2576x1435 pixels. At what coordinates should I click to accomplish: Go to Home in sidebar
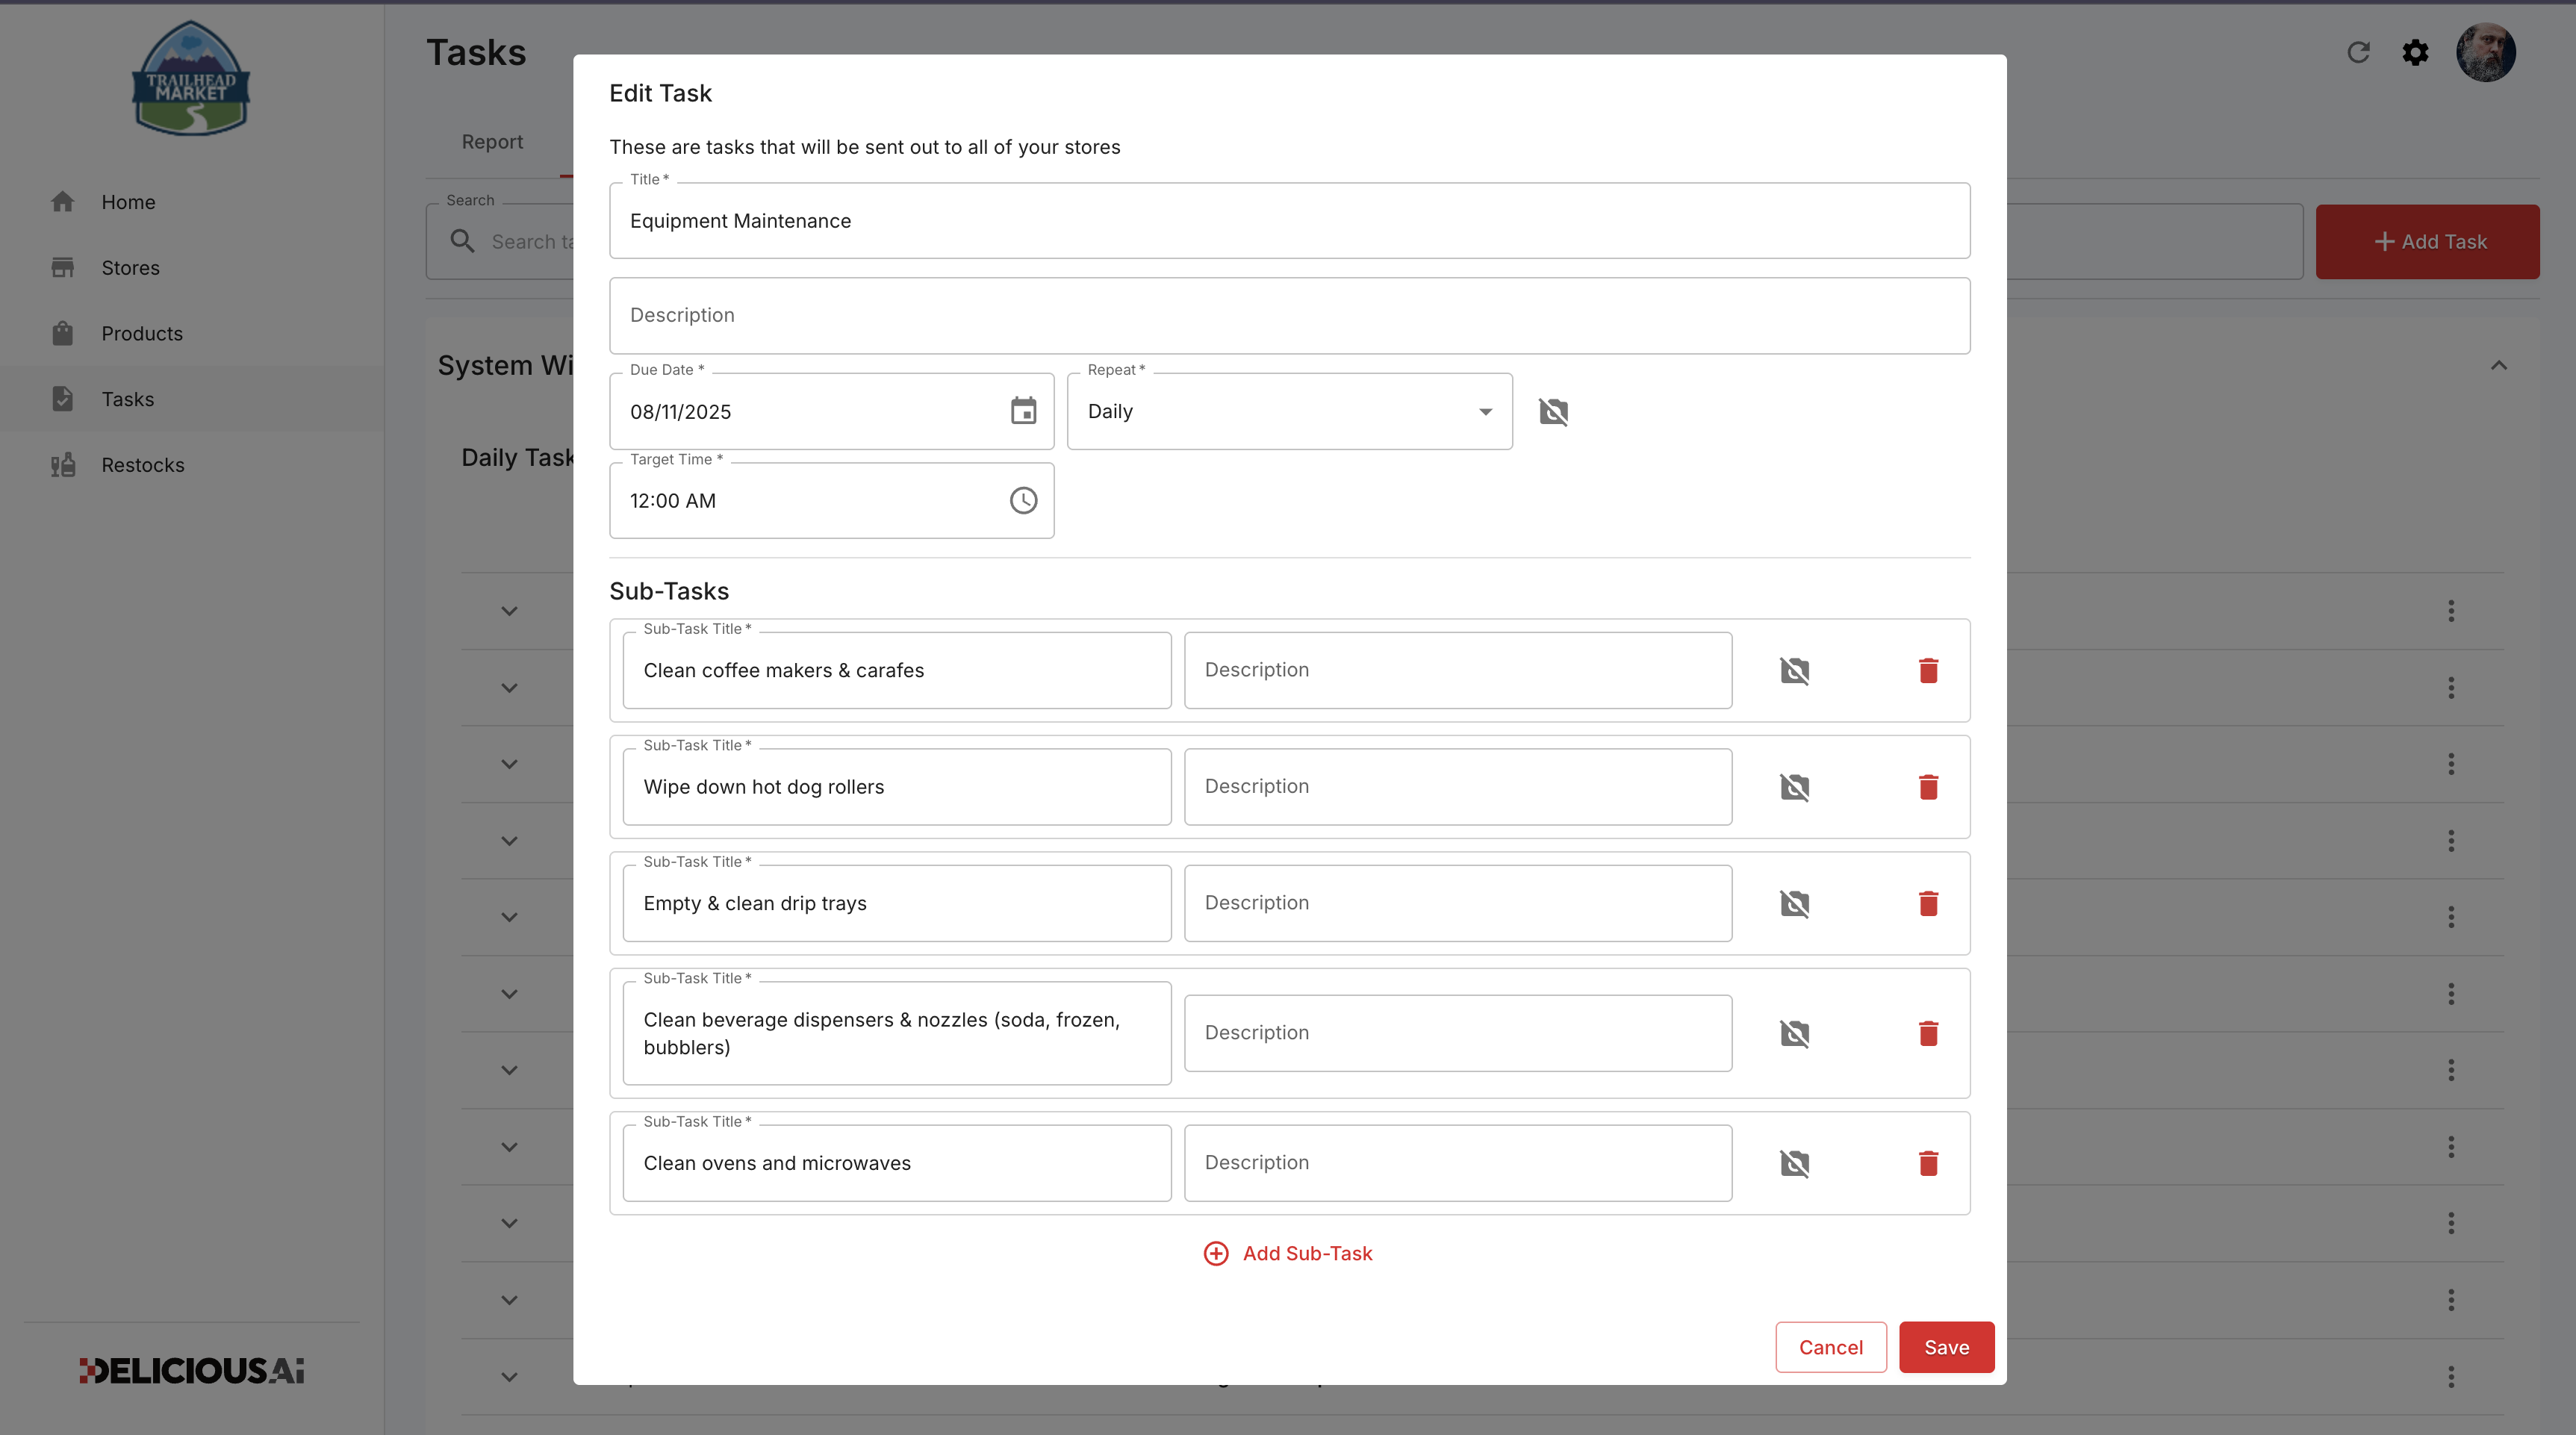(192, 202)
